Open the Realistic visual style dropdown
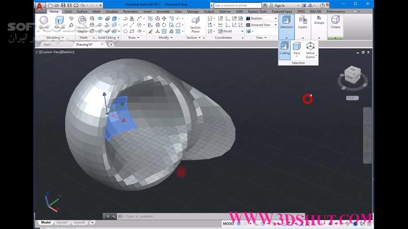The height and width of the screenshot is (229, 408). click(262, 19)
